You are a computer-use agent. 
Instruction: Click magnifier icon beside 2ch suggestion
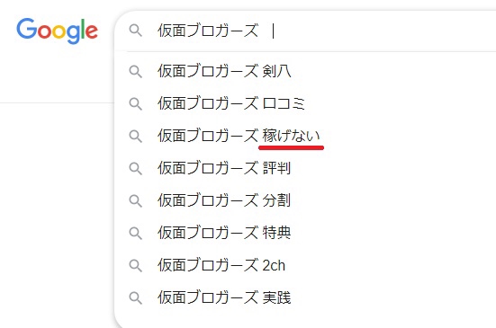[x=136, y=265]
